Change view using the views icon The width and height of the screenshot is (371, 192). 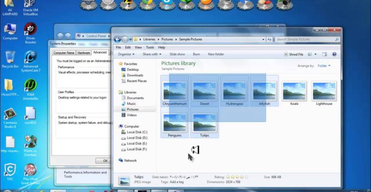tap(310, 54)
